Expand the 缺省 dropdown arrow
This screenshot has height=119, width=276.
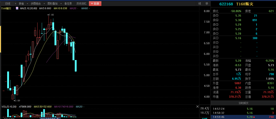[27, 4]
